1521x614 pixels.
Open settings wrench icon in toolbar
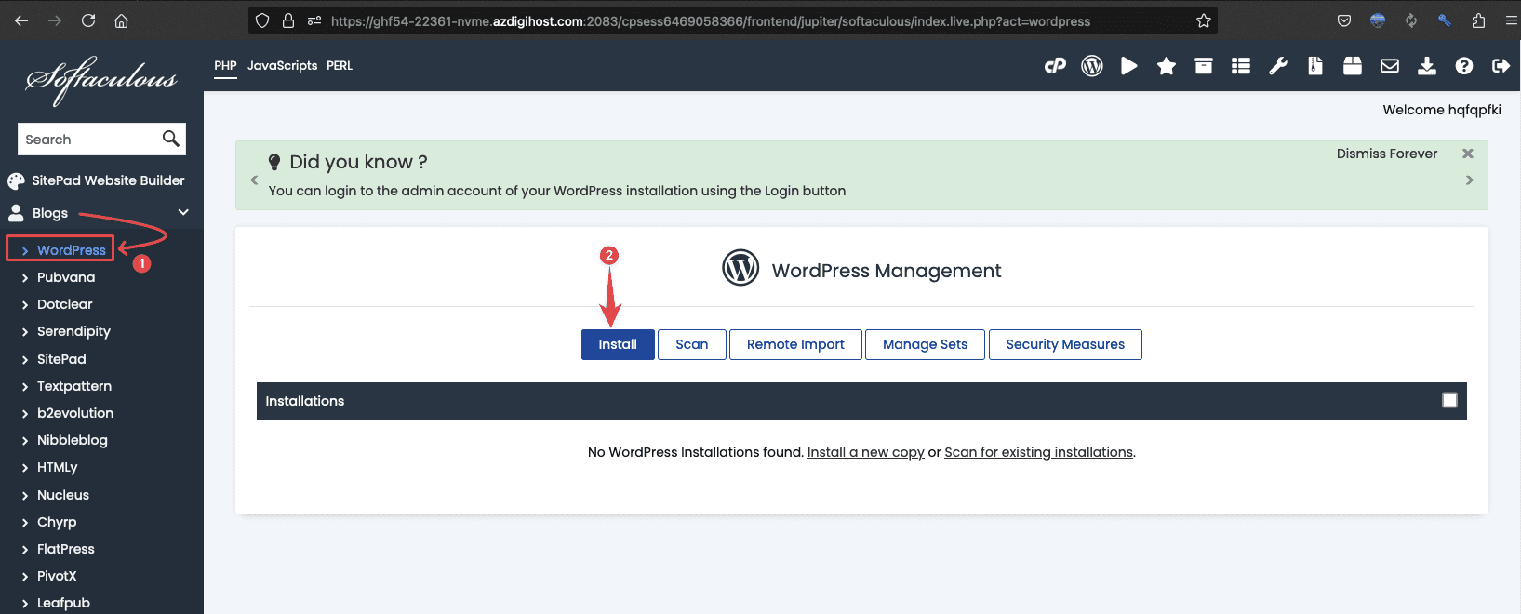click(x=1278, y=66)
